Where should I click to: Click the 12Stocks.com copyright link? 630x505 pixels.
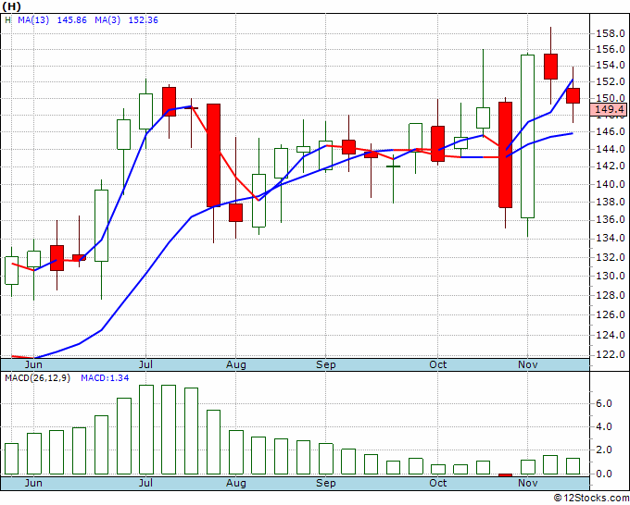point(591,499)
